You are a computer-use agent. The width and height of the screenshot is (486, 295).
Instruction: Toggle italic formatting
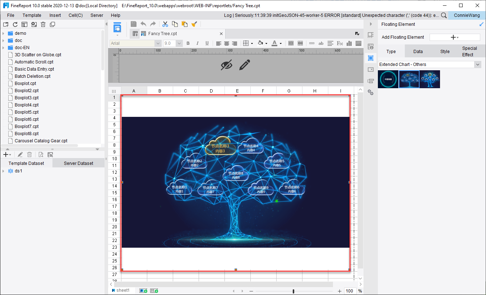pyautogui.click(x=197, y=43)
